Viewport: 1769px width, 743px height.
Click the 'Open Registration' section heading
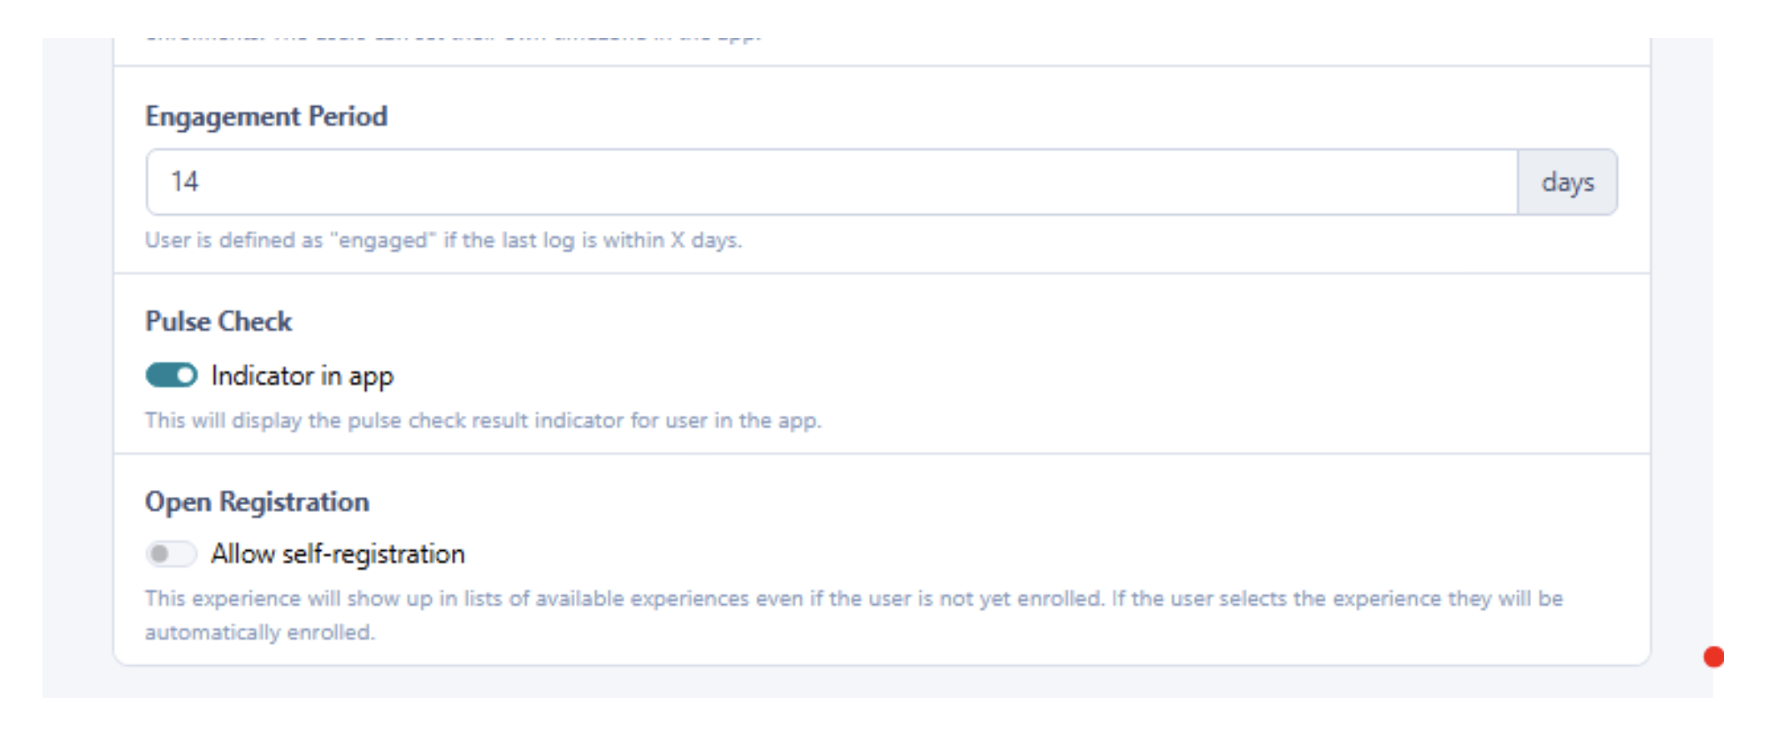(257, 502)
